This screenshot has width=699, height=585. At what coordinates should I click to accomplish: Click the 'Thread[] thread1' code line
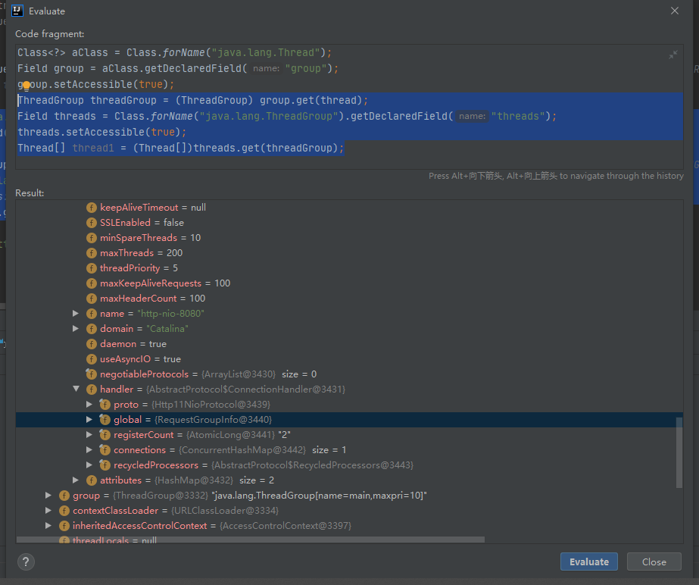181,149
